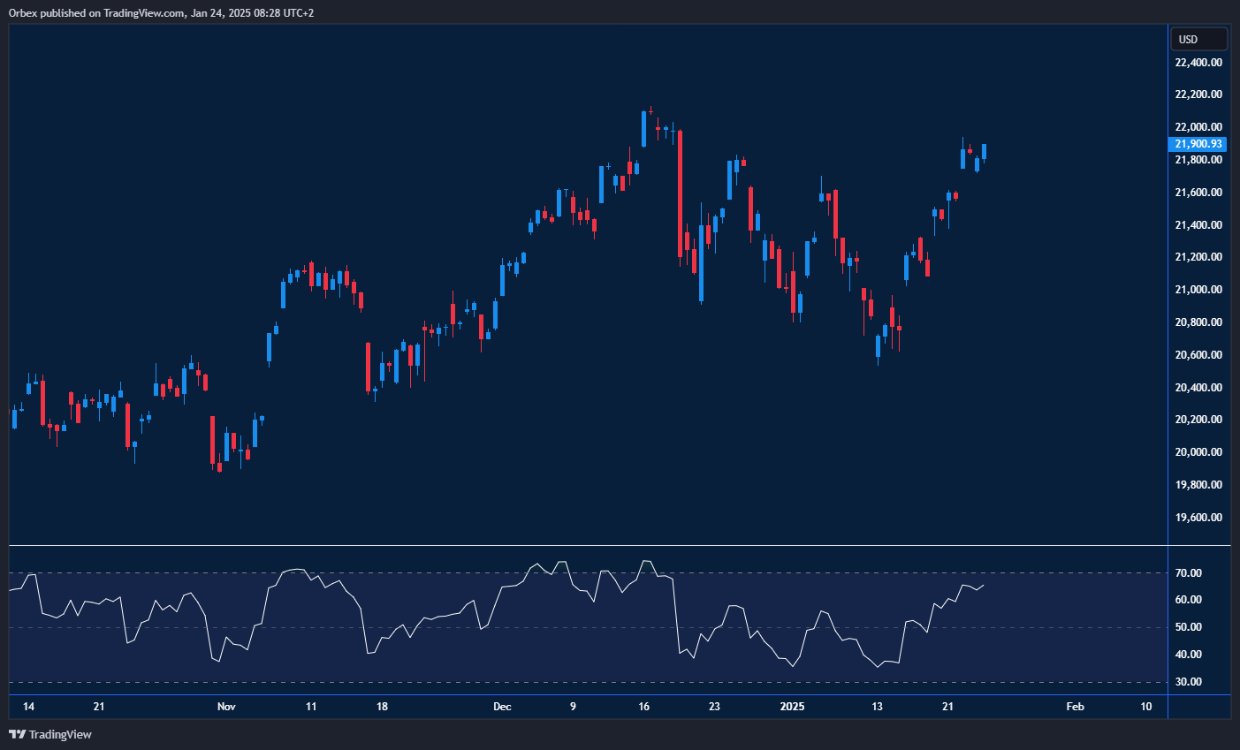Select the 30.00 oversold level on RSI scale
Image resolution: width=1240 pixels, height=750 pixels.
coord(1189,682)
